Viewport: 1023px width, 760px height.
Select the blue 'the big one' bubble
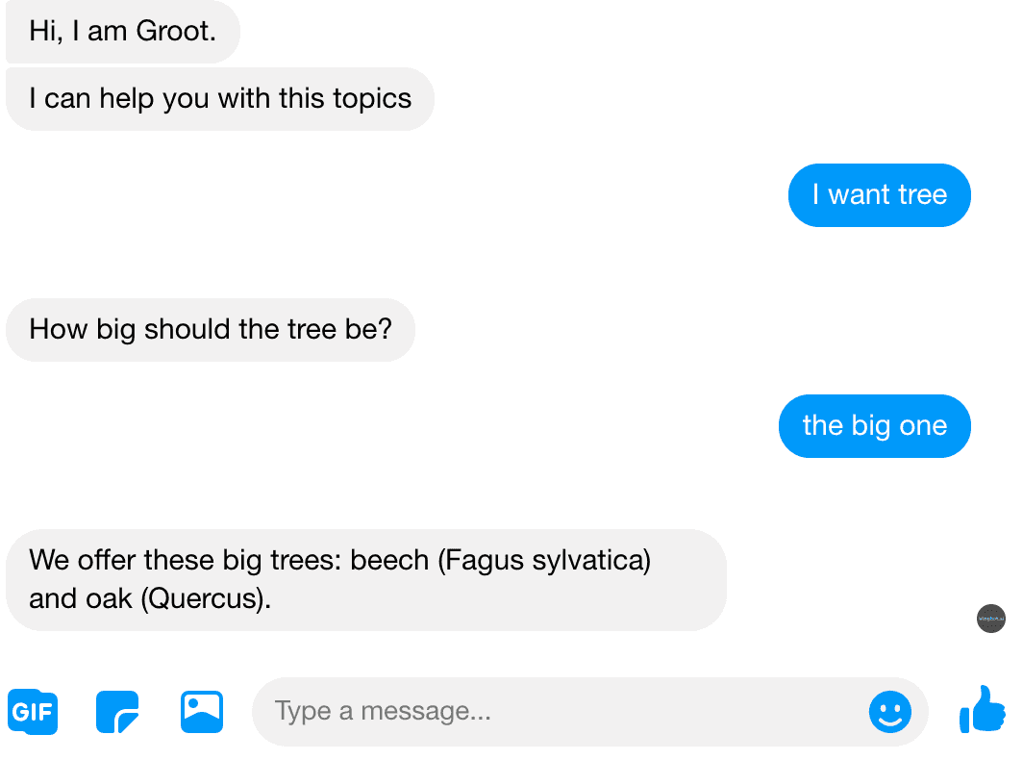875,426
